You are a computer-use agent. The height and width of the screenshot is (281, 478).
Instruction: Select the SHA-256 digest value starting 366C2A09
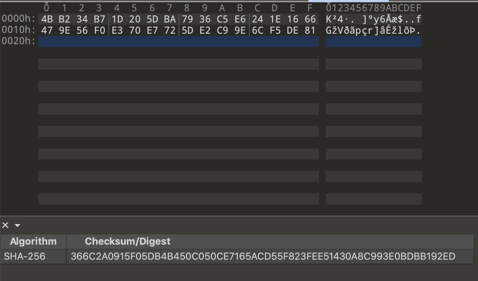click(x=263, y=257)
